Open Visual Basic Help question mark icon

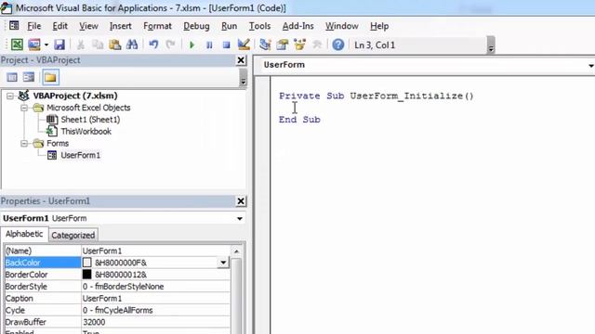(338, 45)
